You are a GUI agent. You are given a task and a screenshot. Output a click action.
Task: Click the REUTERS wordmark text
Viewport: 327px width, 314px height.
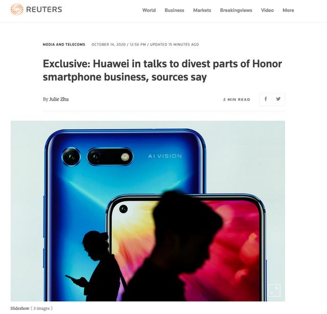tap(44, 9)
